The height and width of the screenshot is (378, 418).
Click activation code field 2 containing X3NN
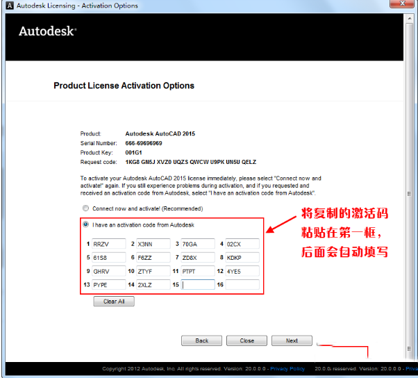pos(153,244)
